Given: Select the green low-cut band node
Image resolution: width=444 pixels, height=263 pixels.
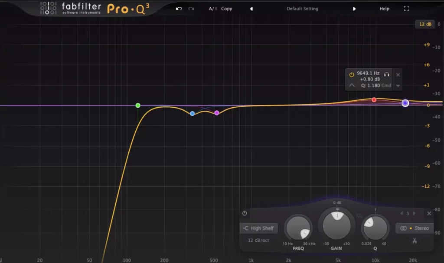Looking at the screenshot, I should (x=138, y=106).
